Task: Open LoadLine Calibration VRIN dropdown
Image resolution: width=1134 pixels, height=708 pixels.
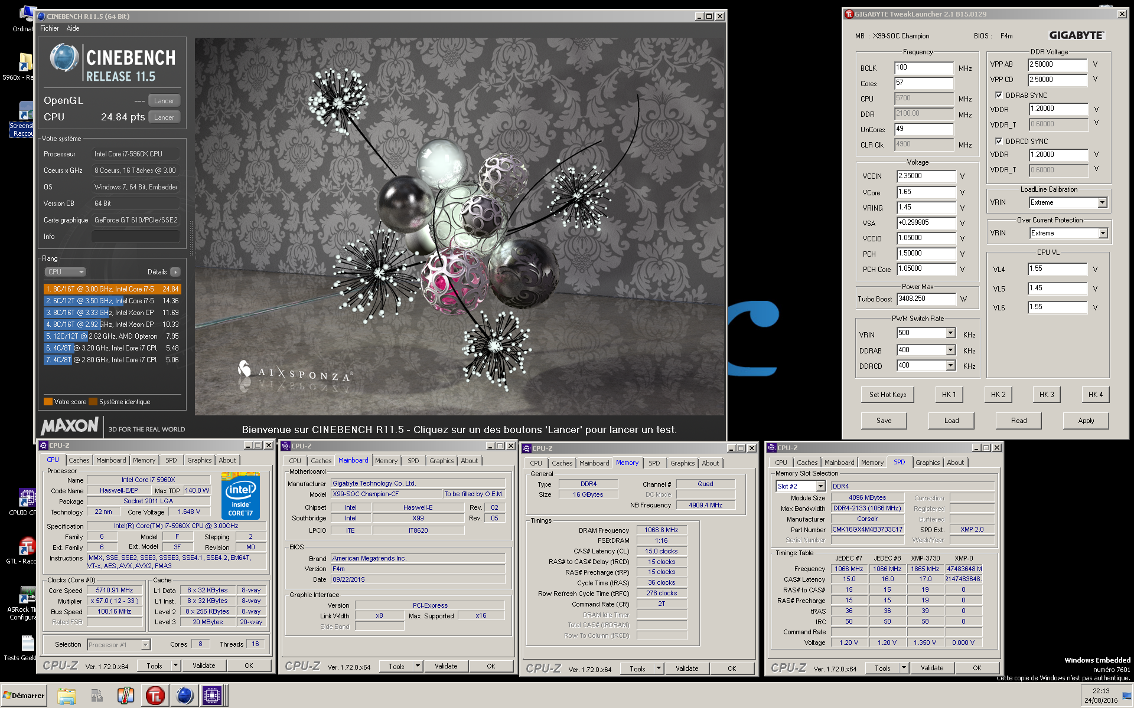Action: [x=1102, y=202]
